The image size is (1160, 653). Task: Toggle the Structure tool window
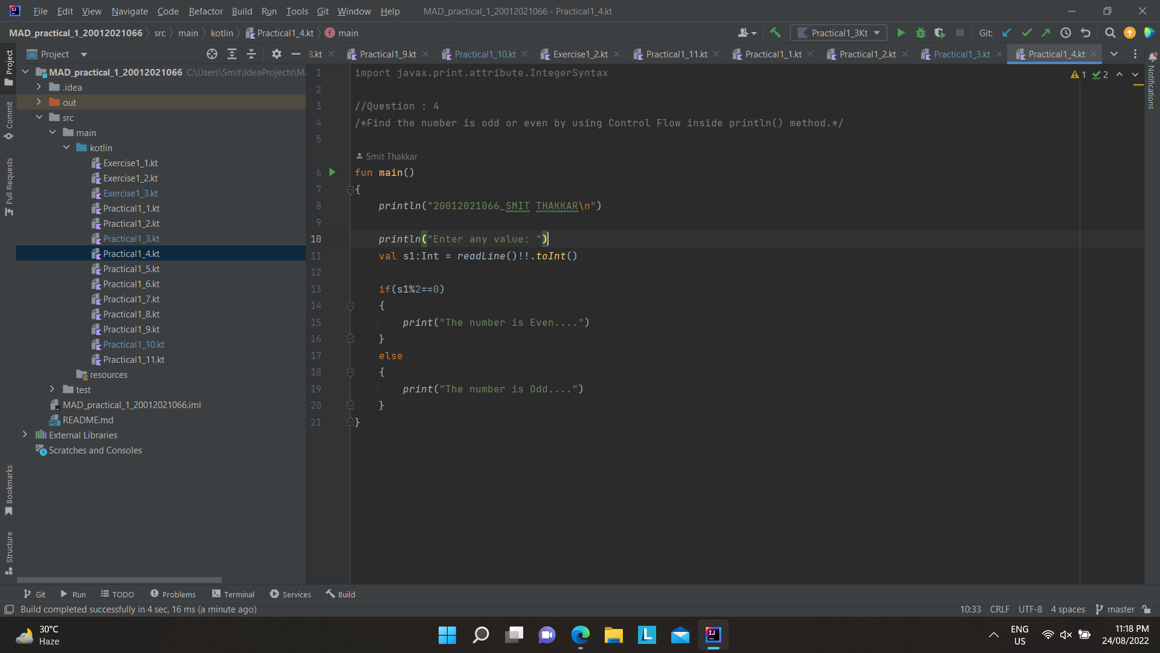coord(9,553)
